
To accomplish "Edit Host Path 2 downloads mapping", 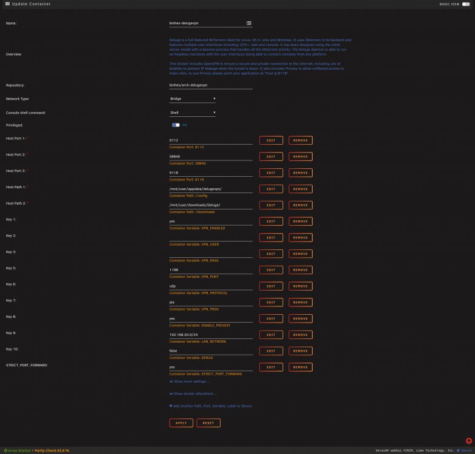I will [271, 205].
